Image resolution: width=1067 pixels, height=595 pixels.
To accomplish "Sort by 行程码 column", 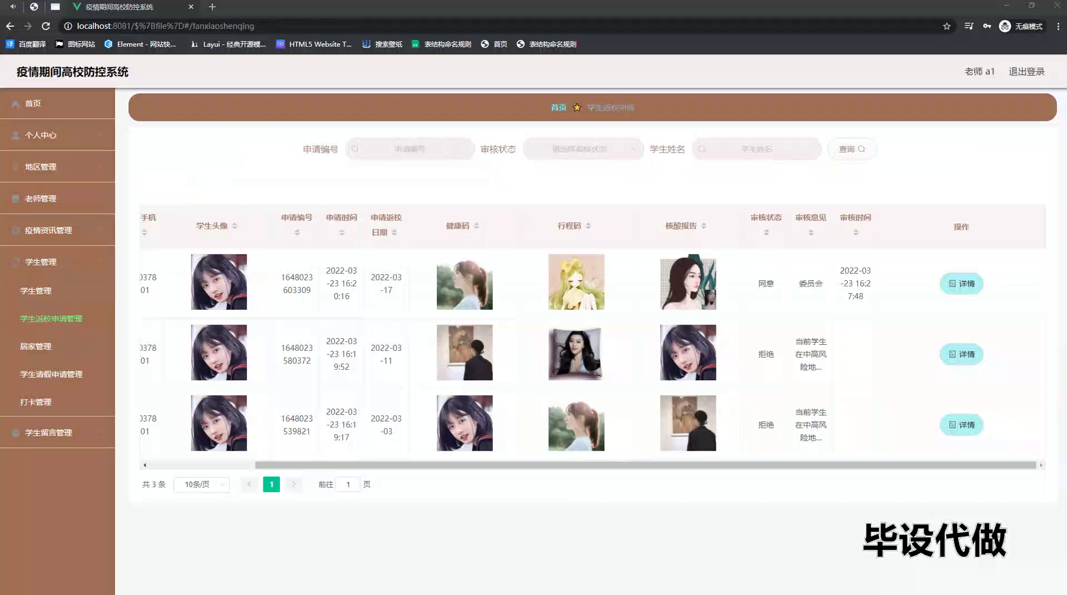I will (x=588, y=226).
